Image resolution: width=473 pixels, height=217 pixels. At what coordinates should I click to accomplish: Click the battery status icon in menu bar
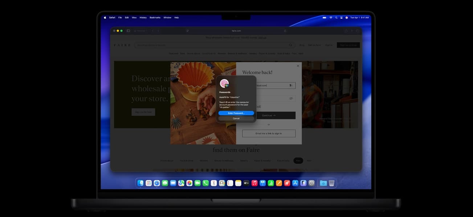[325, 17]
